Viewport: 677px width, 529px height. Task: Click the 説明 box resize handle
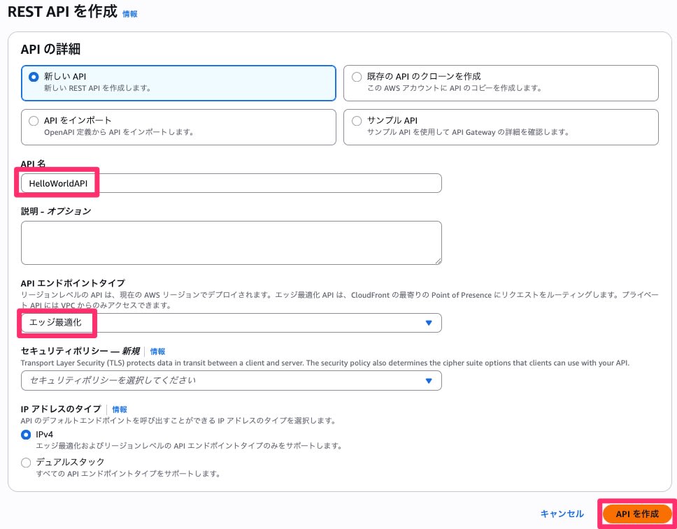tap(439, 262)
